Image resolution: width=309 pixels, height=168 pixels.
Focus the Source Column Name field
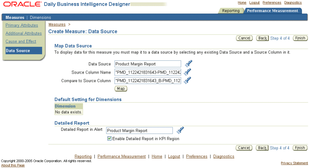[x=148, y=72]
